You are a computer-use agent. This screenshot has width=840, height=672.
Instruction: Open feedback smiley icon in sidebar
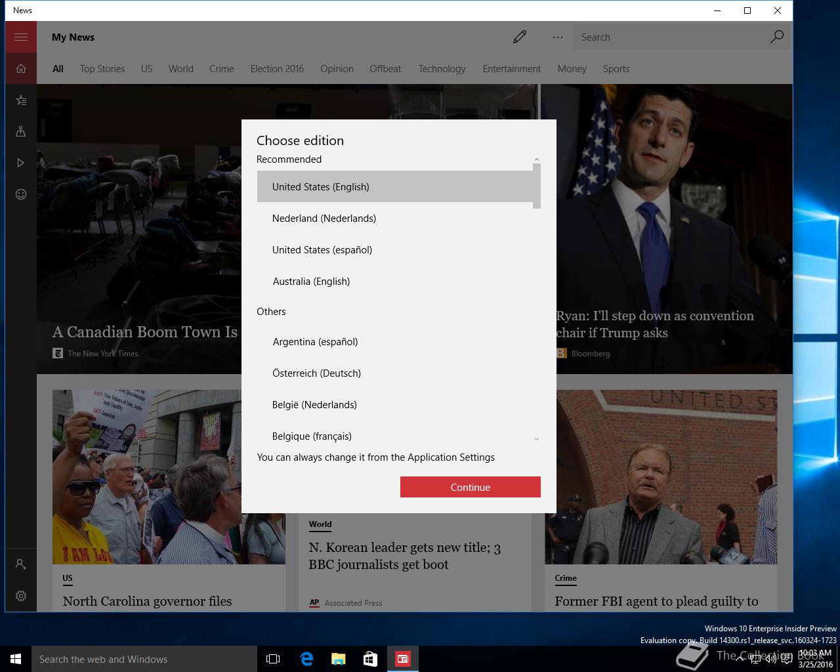coord(21,194)
